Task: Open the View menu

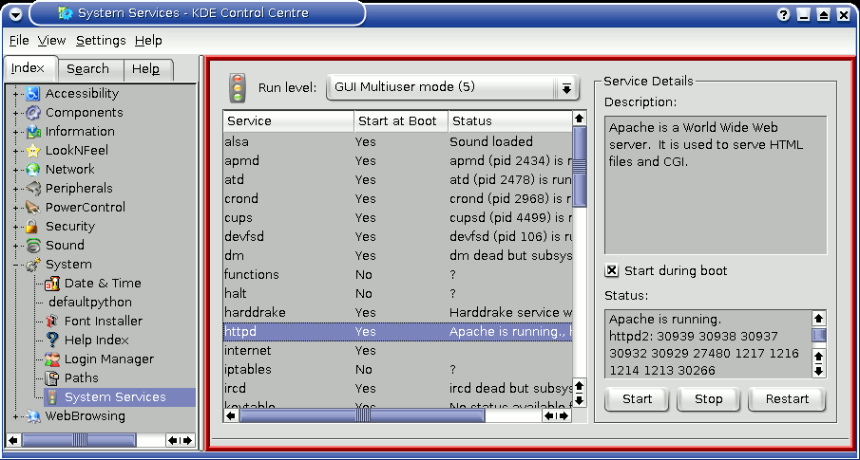Action: tap(51, 41)
